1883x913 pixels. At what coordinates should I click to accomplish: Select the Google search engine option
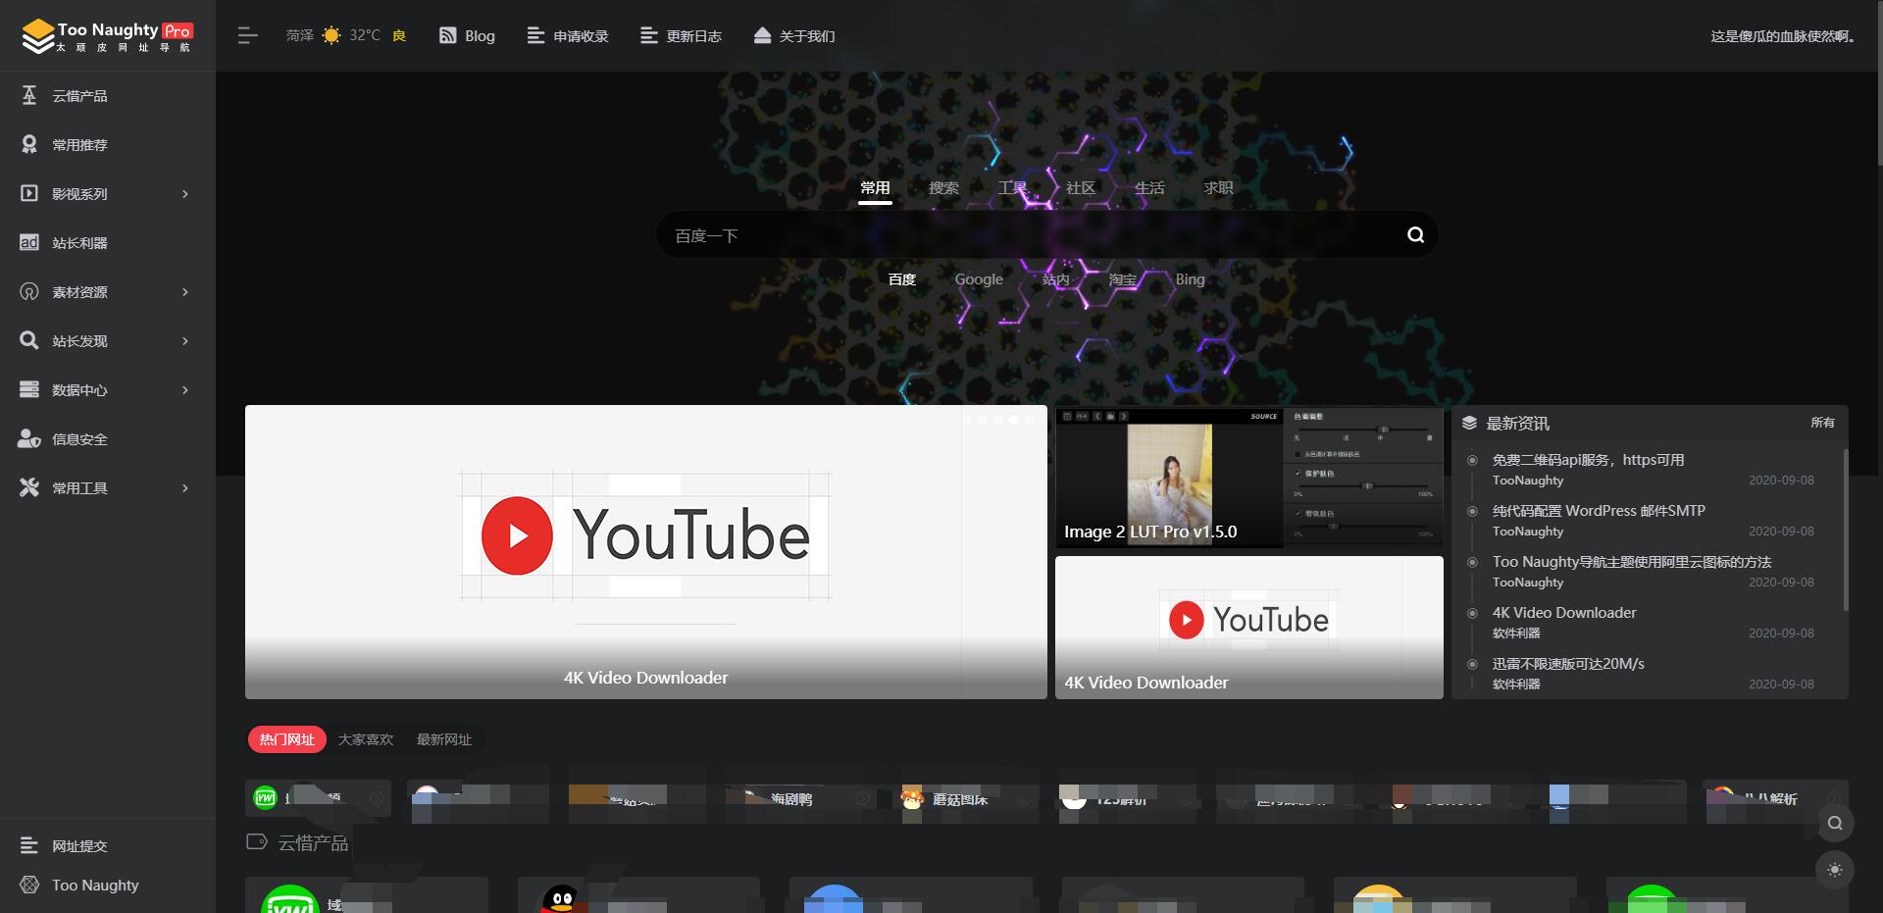pyautogui.click(x=979, y=279)
